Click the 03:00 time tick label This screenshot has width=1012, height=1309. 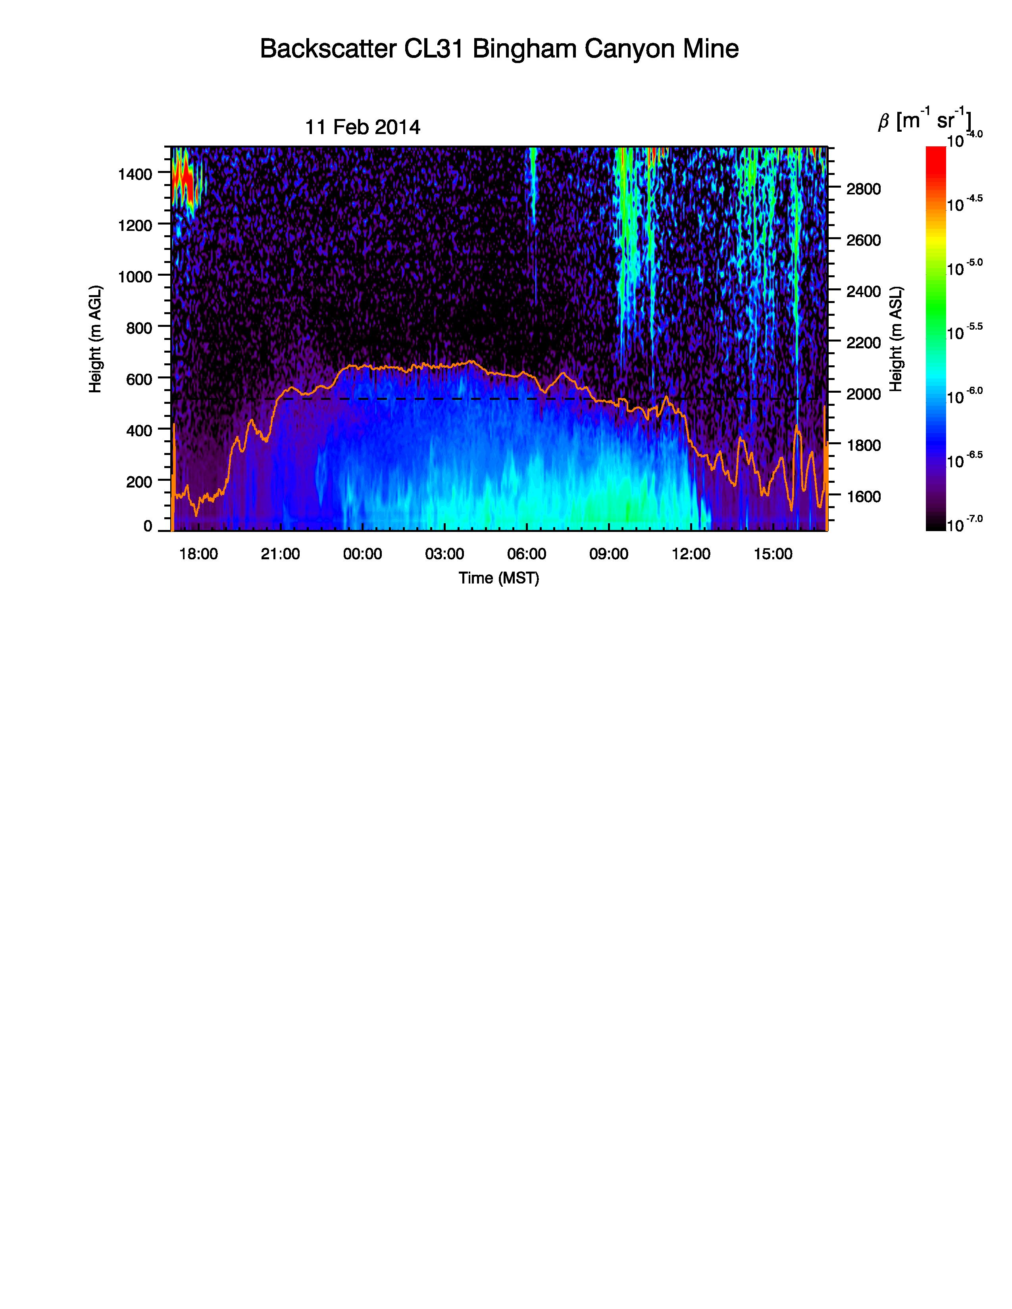pyautogui.click(x=444, y=555)
